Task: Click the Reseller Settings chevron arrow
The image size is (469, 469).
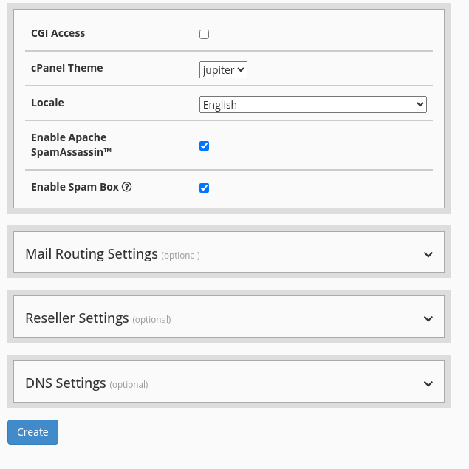Action: [428, 318]
